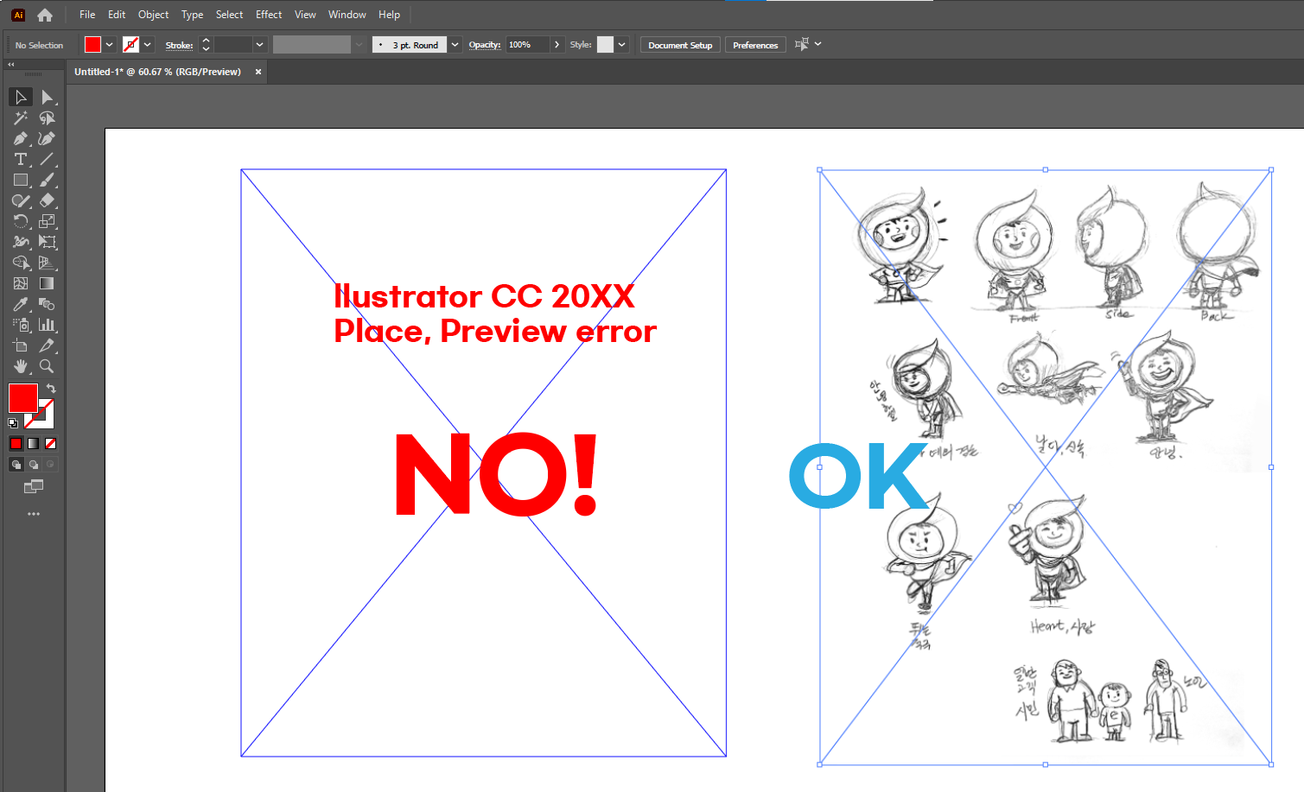Select the Eraser tool
The width and height of the screenshot is (1304, 792).
[47, 200]
